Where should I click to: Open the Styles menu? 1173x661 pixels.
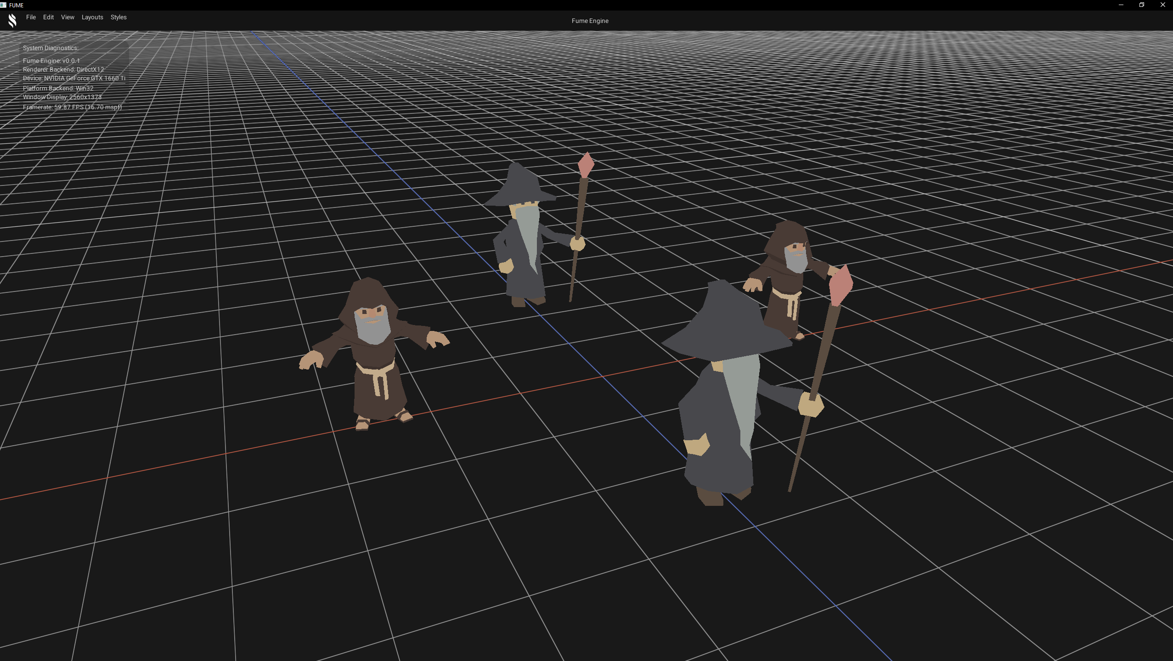[x=118, y=17]
